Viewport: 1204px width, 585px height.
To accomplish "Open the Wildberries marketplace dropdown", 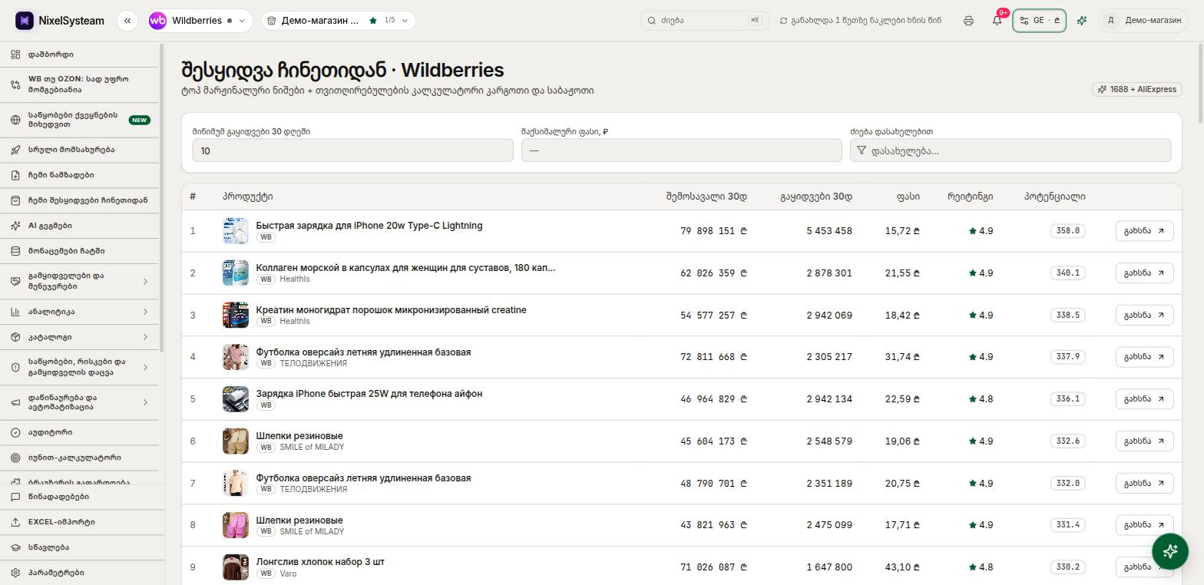I will tap(200, 21).
